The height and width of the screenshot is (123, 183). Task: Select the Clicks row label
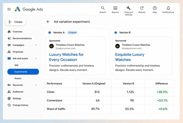pyautogui.click(x=51, y=92)
